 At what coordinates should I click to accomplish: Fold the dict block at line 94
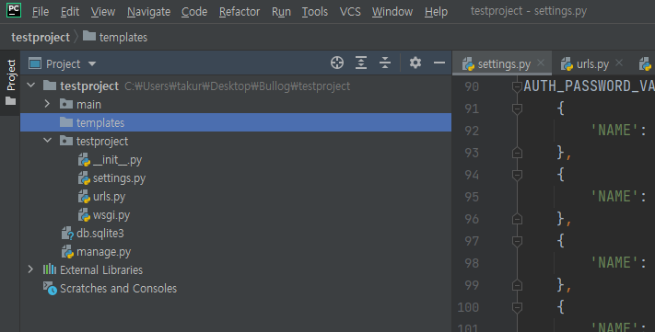pos(517,175)
